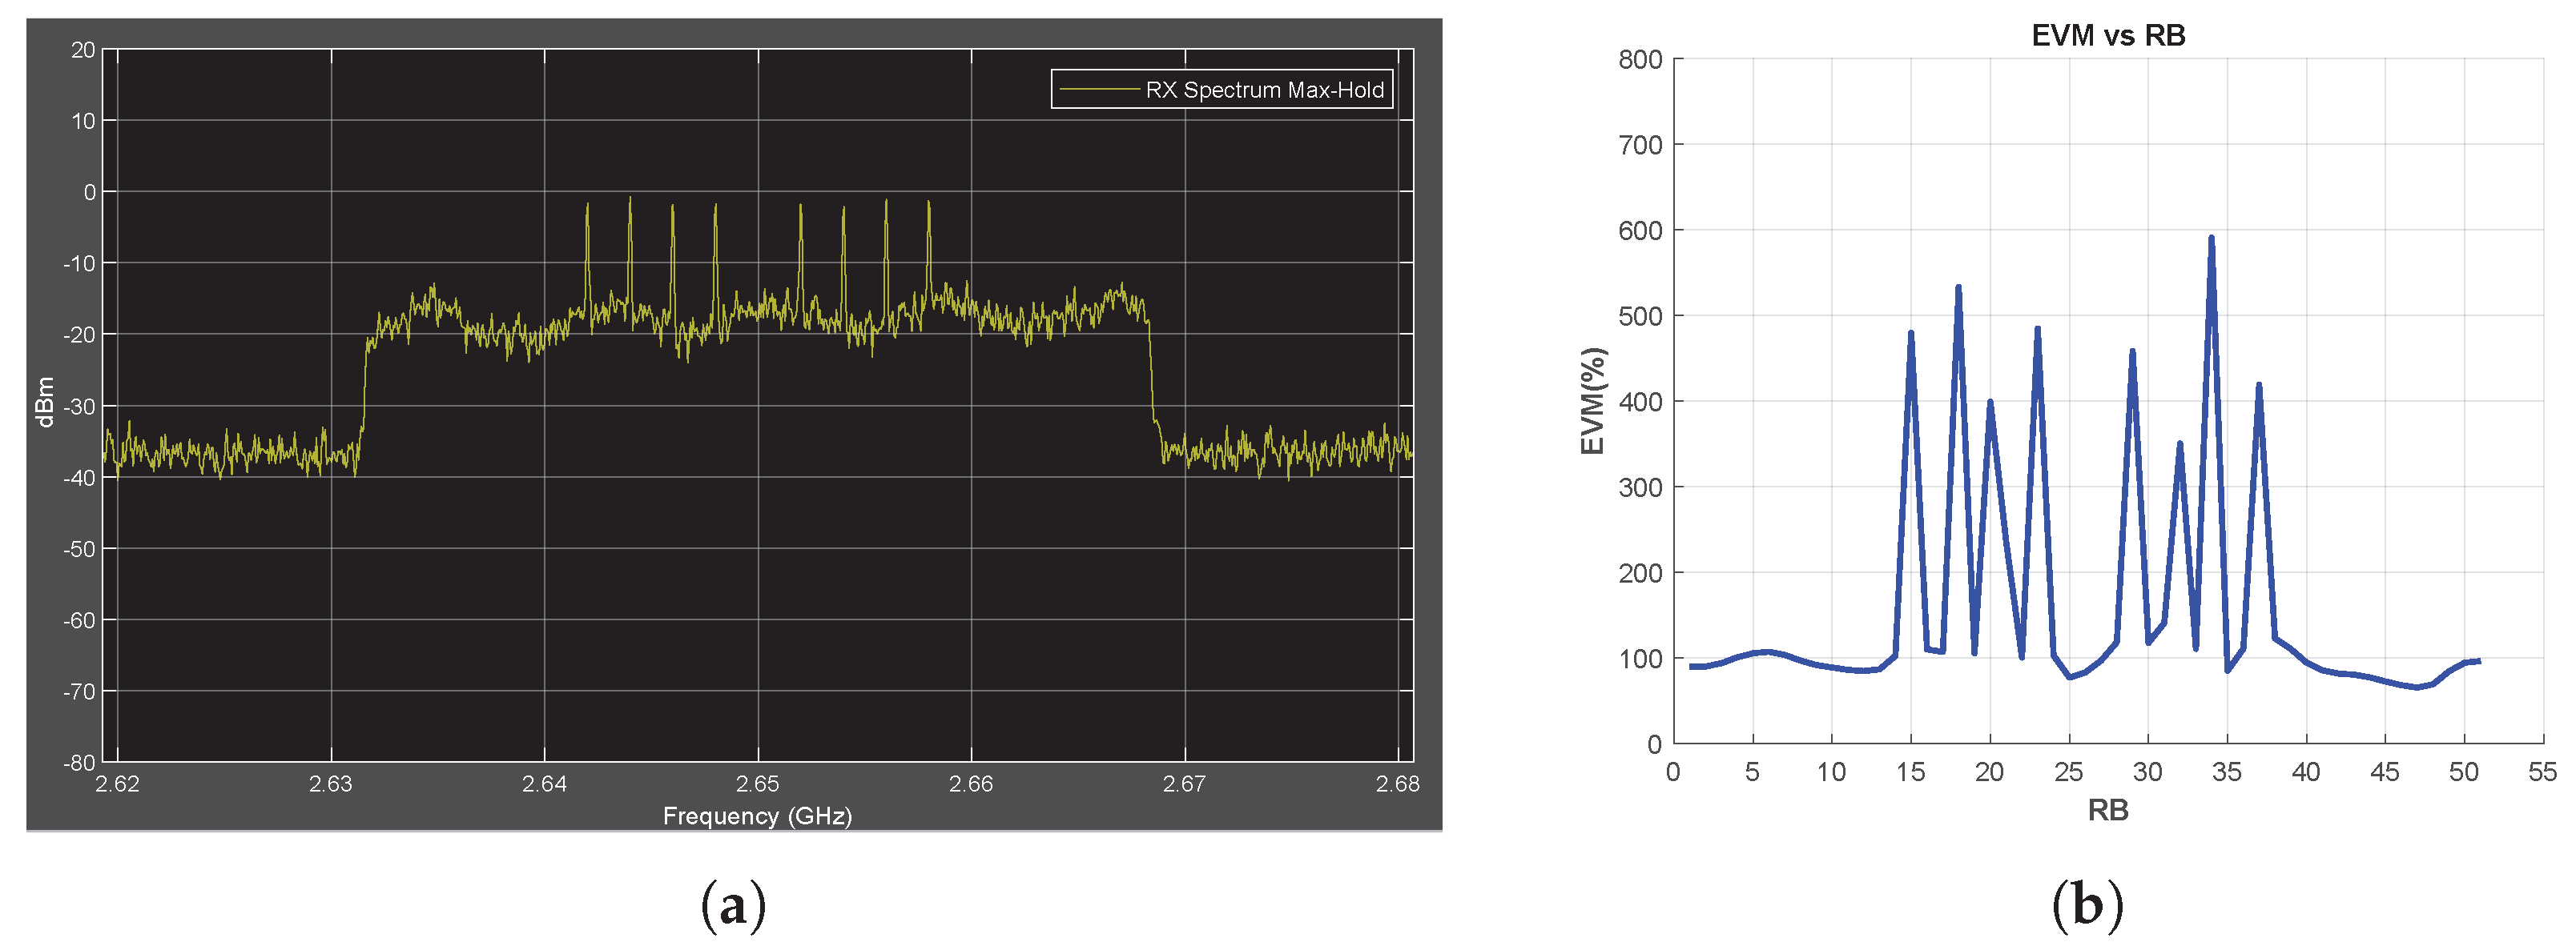The width and height of the screenshot is (2576, 950).
Task: Click the 'EVM(%)' y-axis label
Action: coord(1593,401)
